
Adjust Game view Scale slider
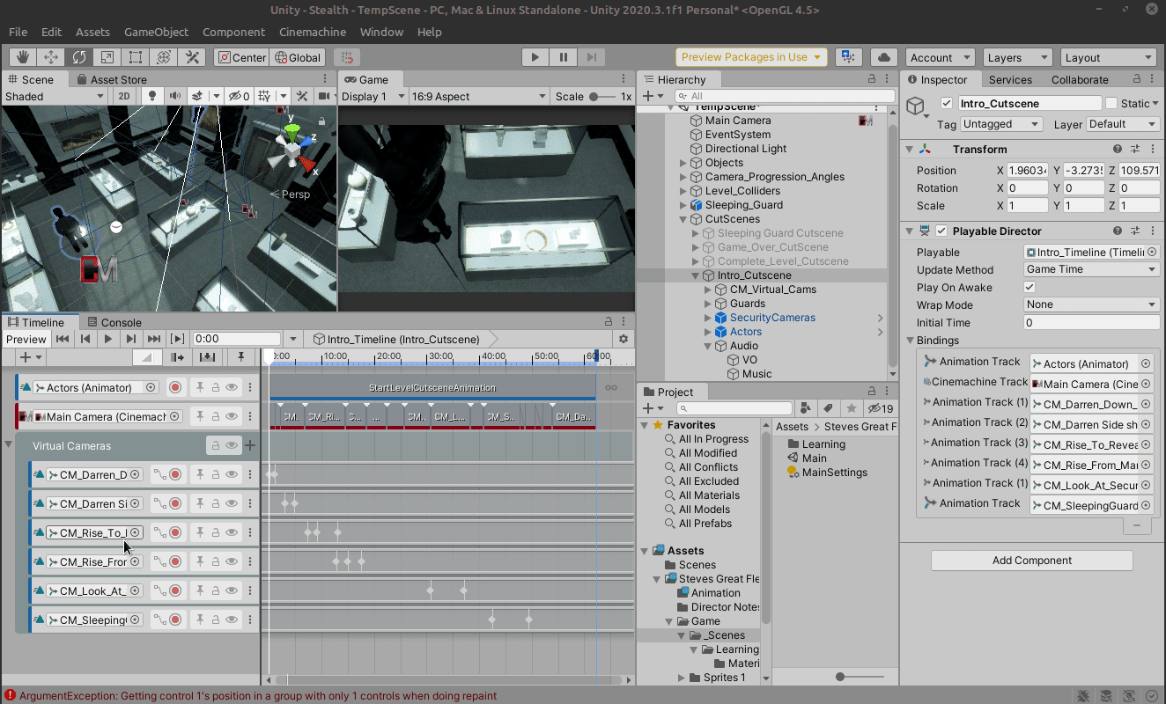(x=602, y=96)
